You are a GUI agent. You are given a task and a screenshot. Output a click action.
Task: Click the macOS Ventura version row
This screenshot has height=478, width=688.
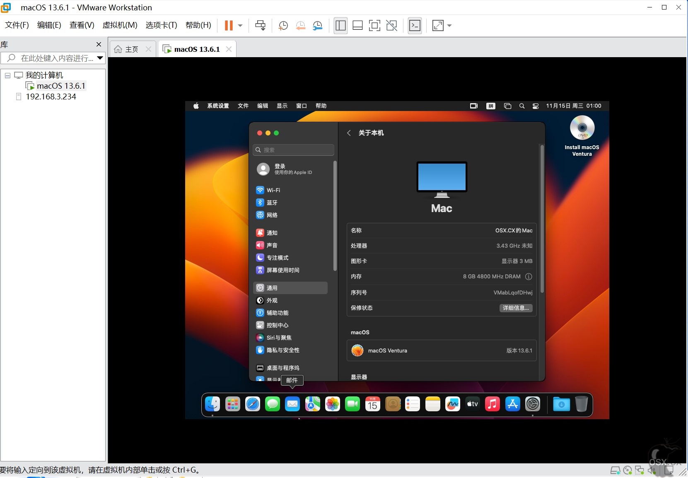tap(442, 350)
